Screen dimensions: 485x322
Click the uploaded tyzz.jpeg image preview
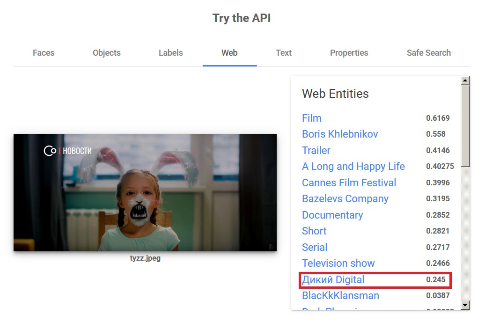point(145,192)
